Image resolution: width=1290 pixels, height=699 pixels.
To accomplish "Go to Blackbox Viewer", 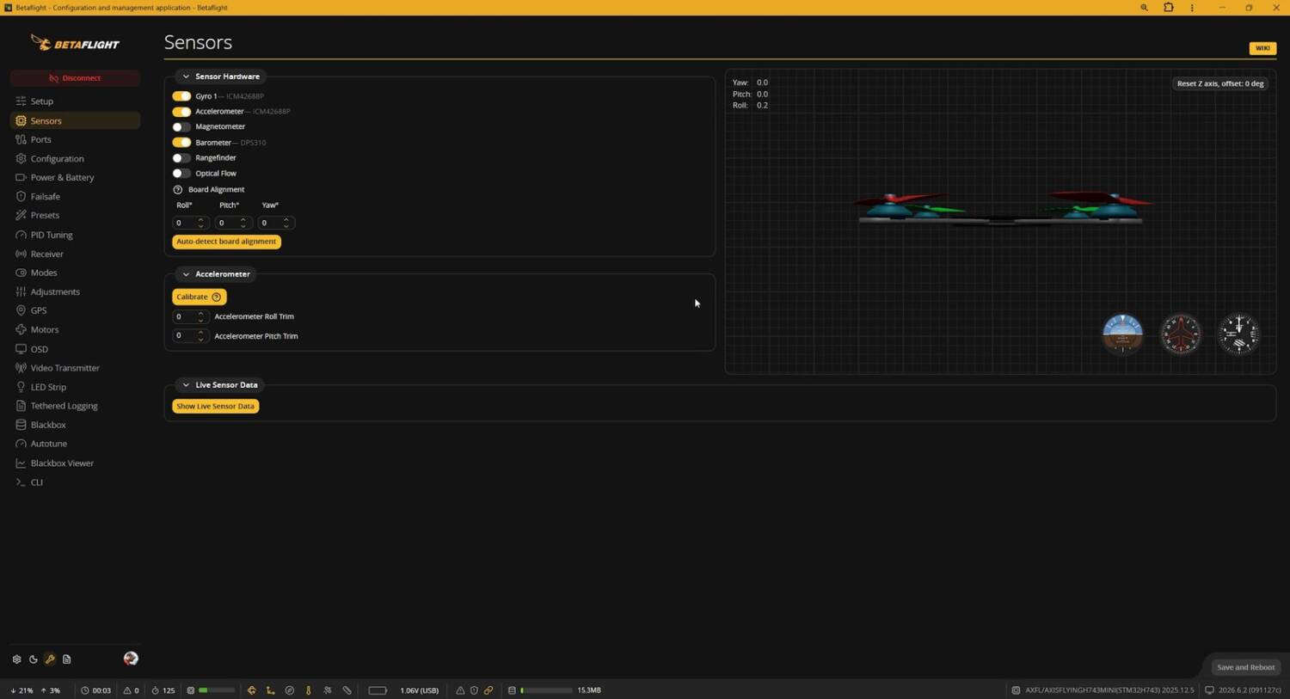I will [x=75, y=463].
